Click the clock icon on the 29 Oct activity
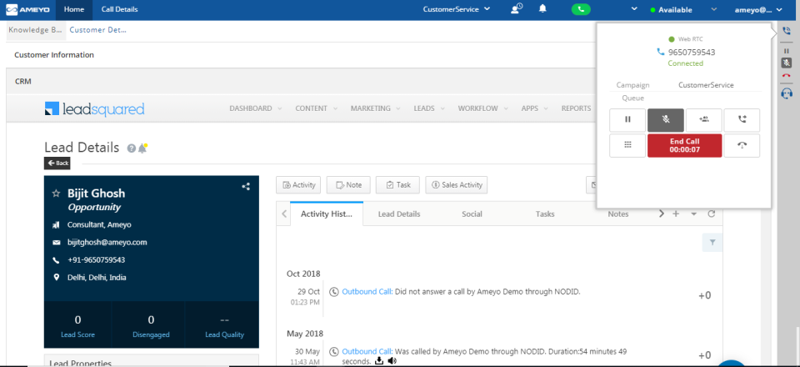 pos(334,292)
